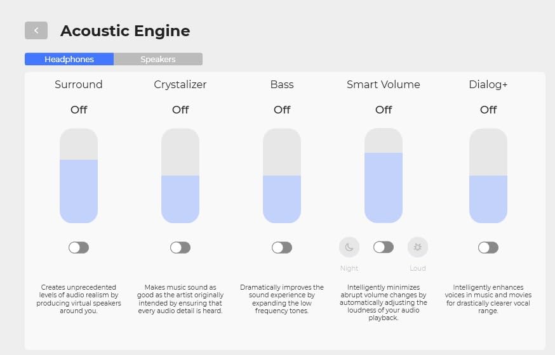This screenshot has height=355, width=555.
Task: Click the Smart Volume Off status text
Action: tap(384, 110)
